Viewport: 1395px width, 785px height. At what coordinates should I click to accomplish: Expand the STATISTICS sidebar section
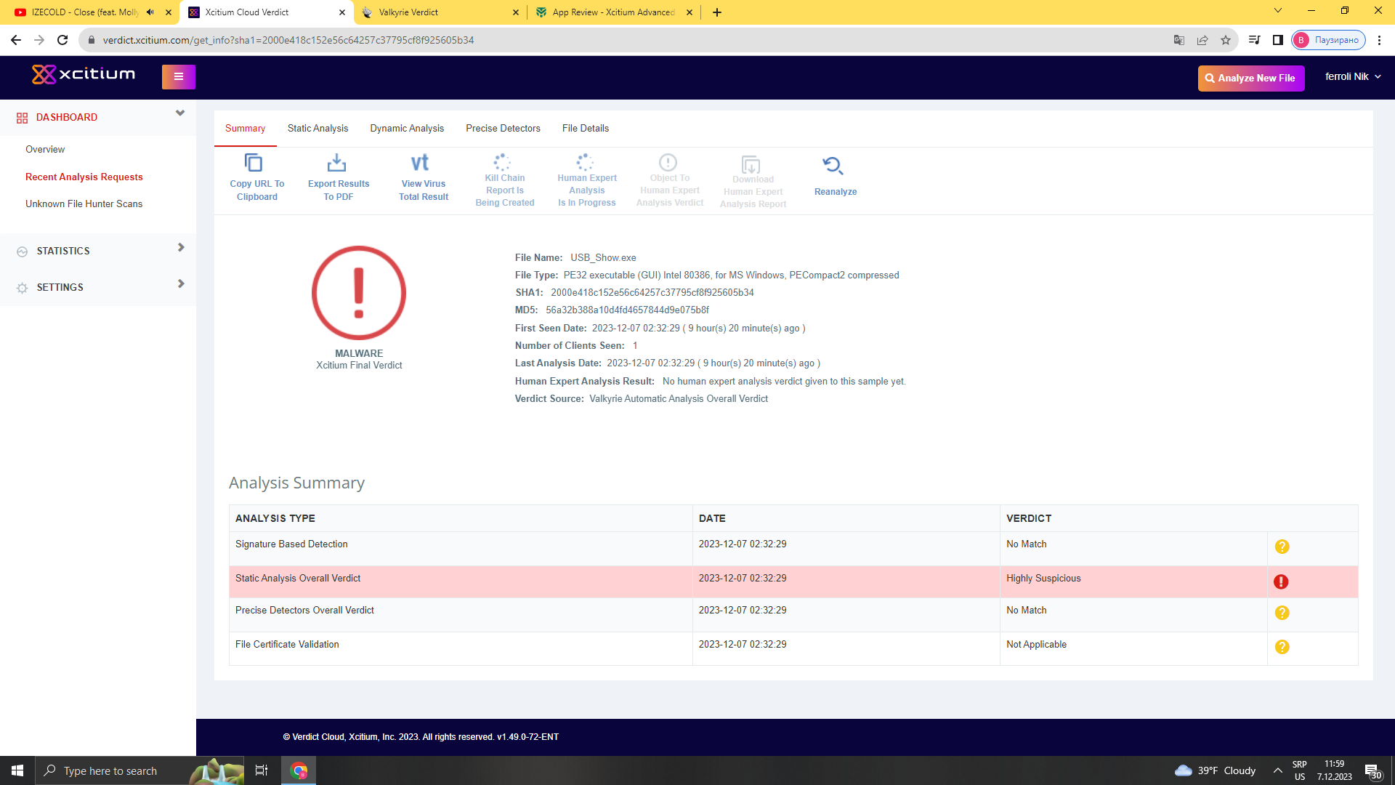(x=181, y=248)
